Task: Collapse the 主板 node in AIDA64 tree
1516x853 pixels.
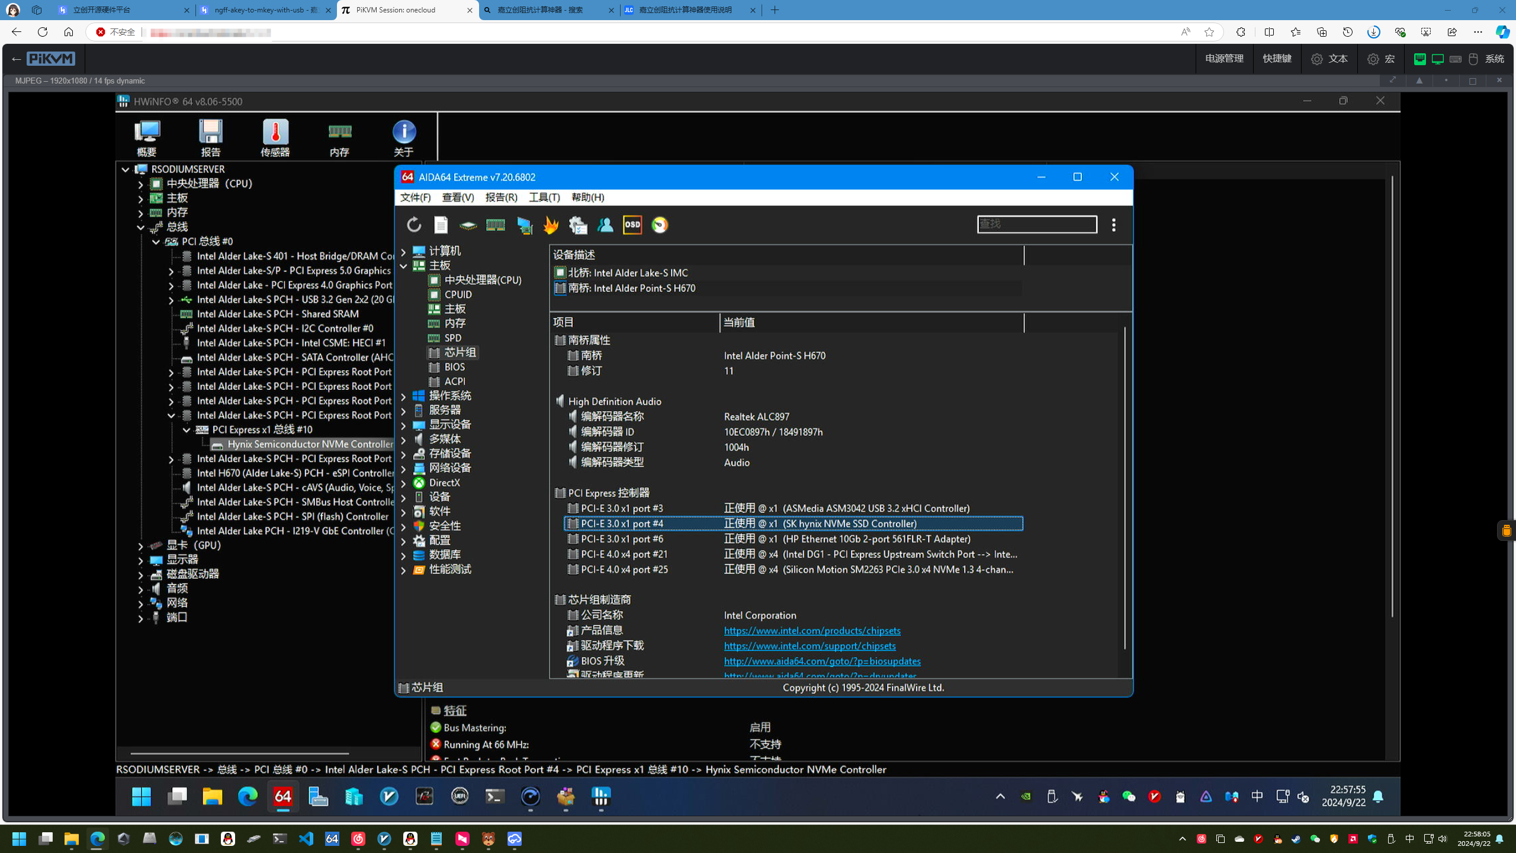Action: point(403,266)
